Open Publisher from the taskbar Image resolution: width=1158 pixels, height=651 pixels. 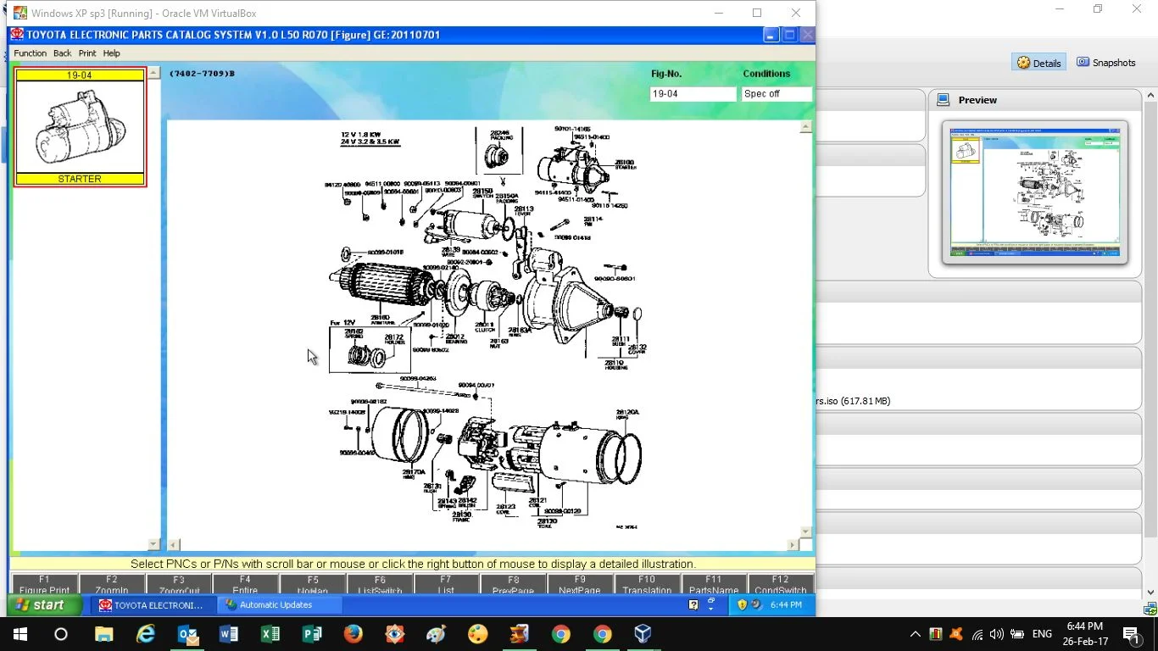[312, 634]
